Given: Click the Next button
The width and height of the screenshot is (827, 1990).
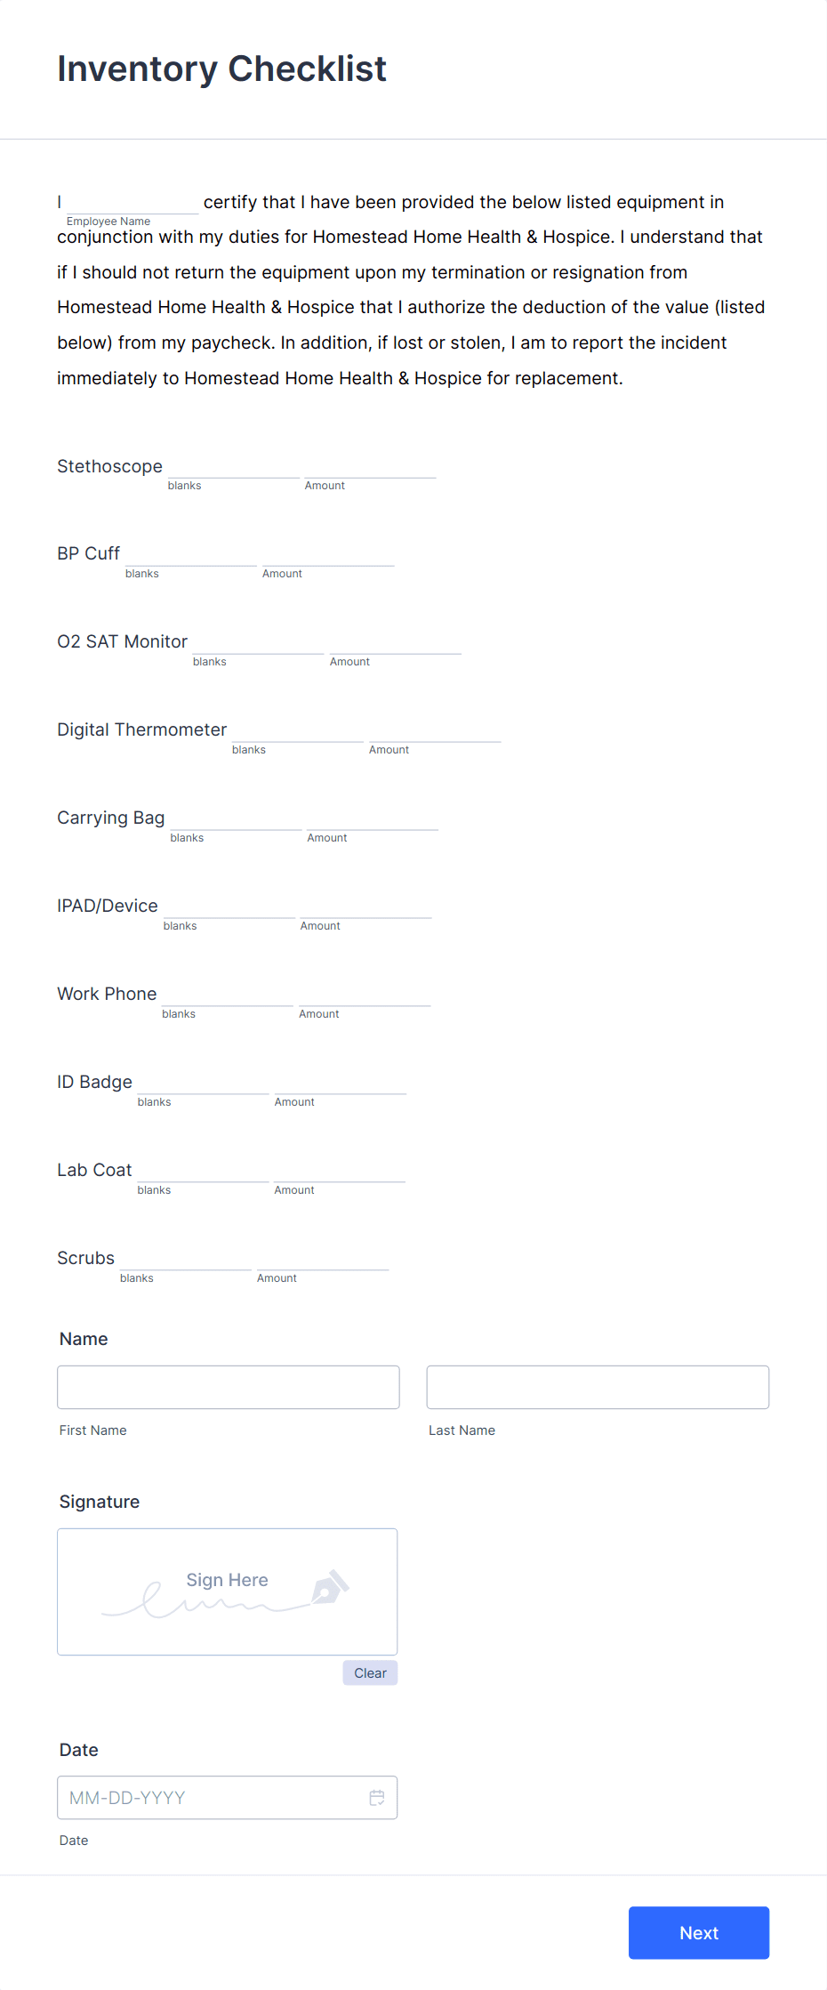Looking at the screenshot, I should [698, 1932].
